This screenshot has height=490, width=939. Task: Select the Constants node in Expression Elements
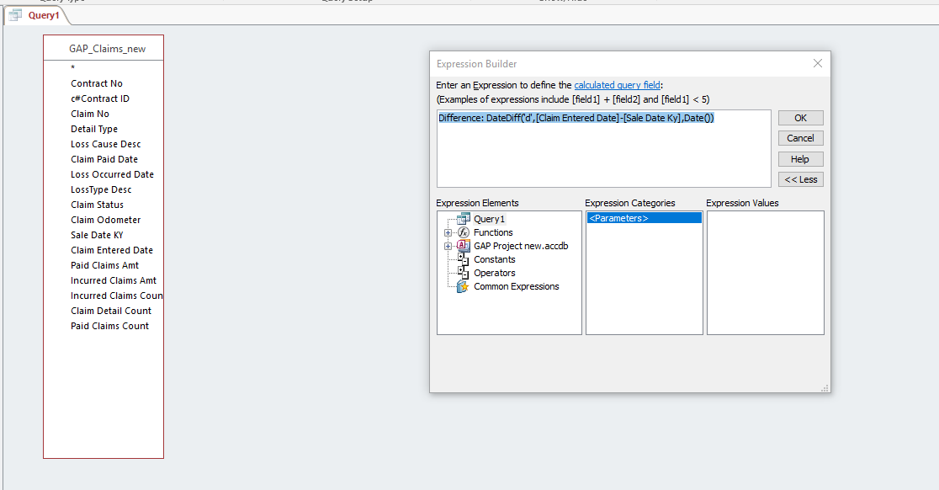point(494,259)
